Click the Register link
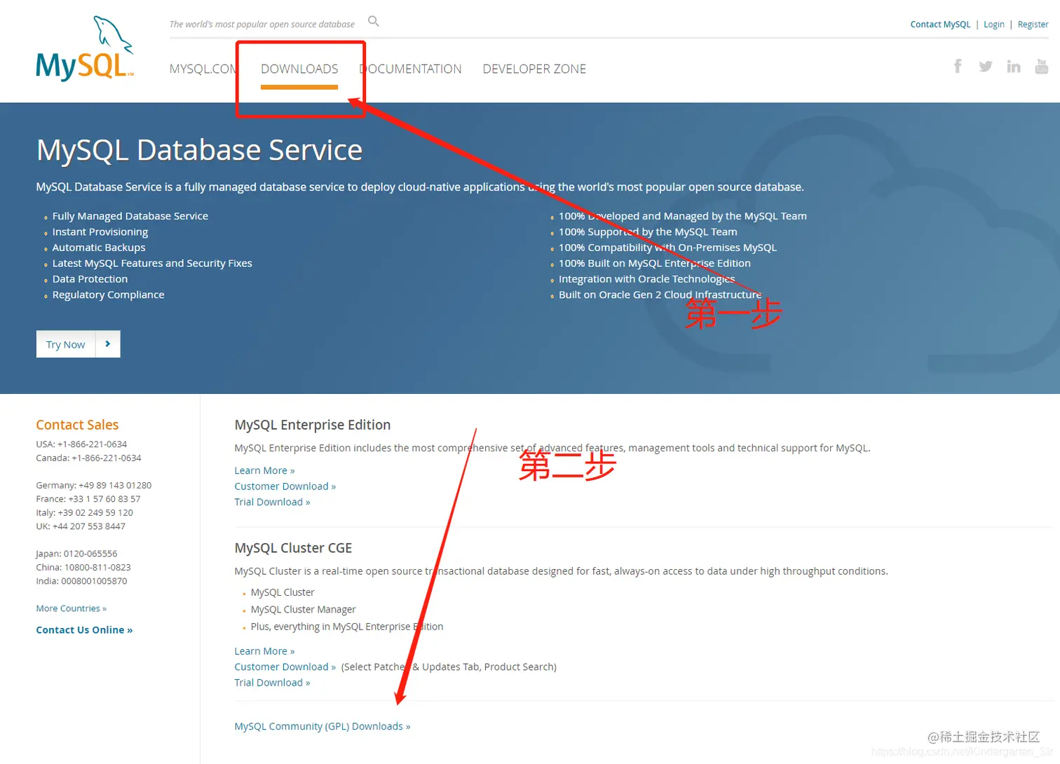This screenshot has width=1060, height=764. tap(1033, 25)
